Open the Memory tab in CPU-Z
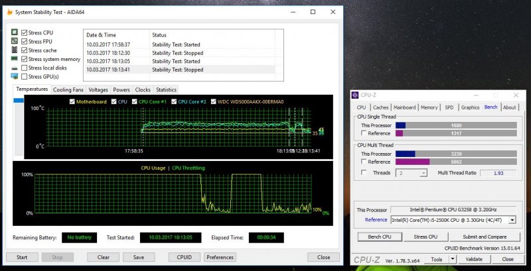 pos(429,107)
